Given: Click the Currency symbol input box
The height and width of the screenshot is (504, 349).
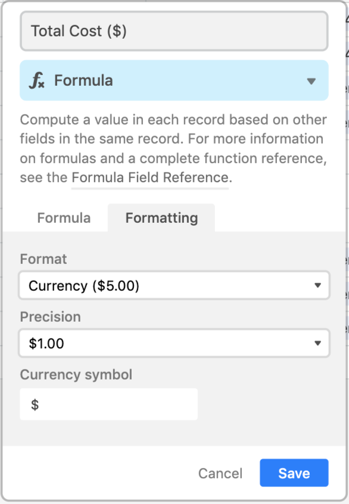Looking at the screenshot, I should (x=108, y=404).
